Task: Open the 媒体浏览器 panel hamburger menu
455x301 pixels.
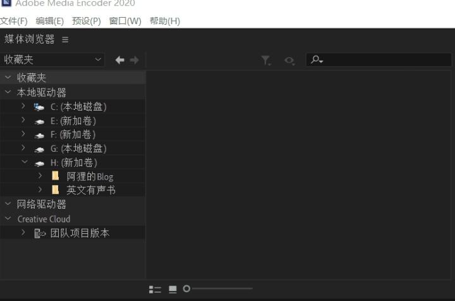Action: (65, 39)
